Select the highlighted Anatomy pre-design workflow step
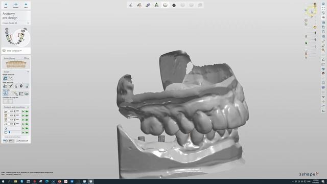327x184 pixels. coord(165,5)
